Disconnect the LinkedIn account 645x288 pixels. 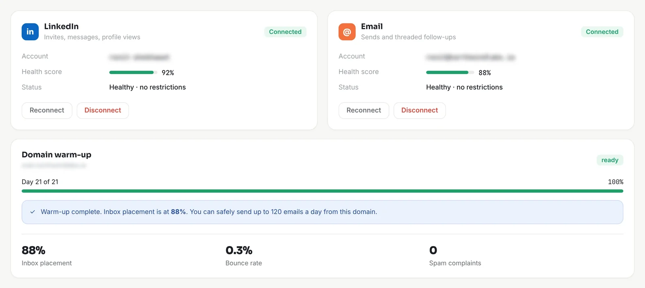[103, 111]
